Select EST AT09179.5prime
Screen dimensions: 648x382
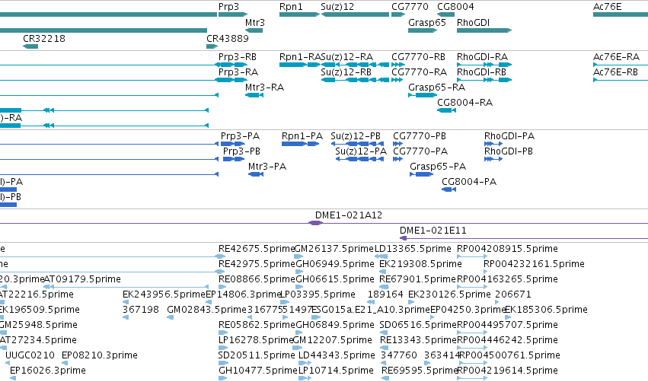pos(82,279)
